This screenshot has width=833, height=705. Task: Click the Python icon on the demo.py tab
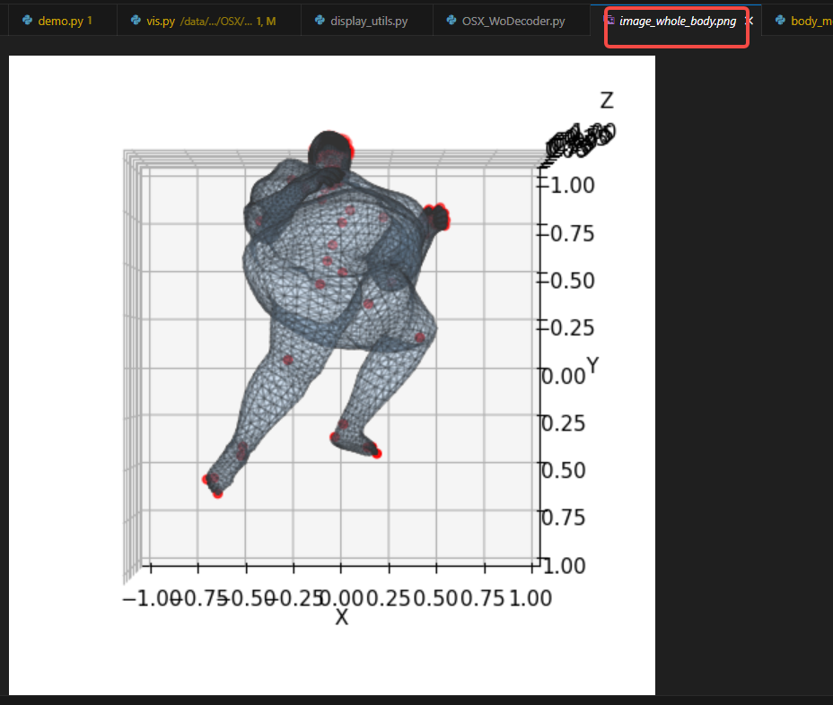pyautogui.click(x=27, y=18)
